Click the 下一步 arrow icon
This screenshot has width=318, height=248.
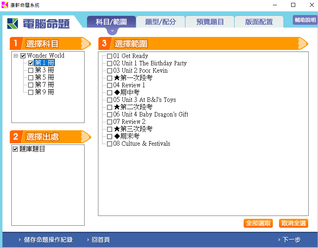click(279, 240)
